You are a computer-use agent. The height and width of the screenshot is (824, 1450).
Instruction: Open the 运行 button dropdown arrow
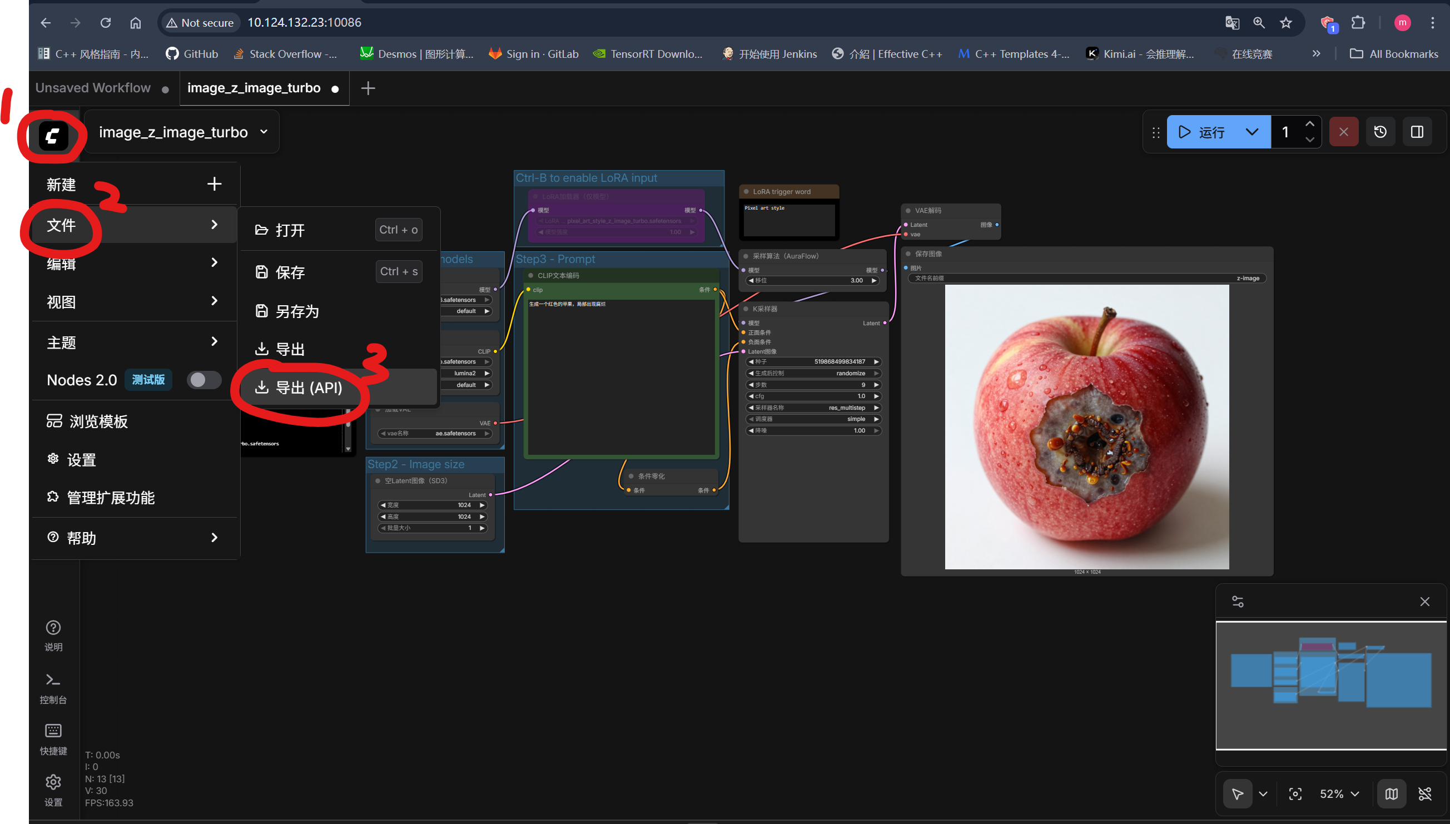(x=1251, y=131)
